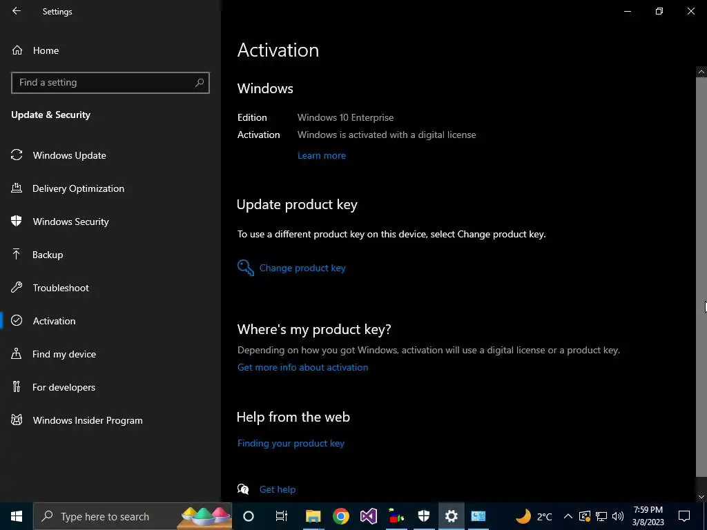Open the Backup settings page
Screen dimensions: 707x530
click(x=48, y=255)
